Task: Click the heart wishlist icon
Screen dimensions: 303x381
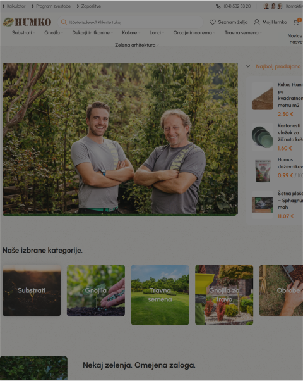Action: coord(213,22)
